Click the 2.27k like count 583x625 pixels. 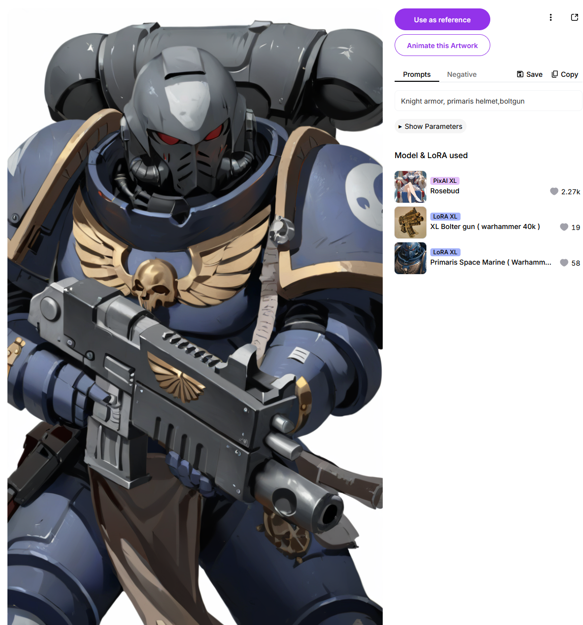571,192
